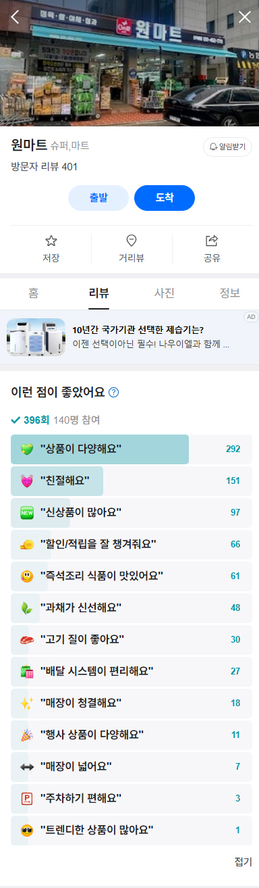Share the place using the share icon

212,241
